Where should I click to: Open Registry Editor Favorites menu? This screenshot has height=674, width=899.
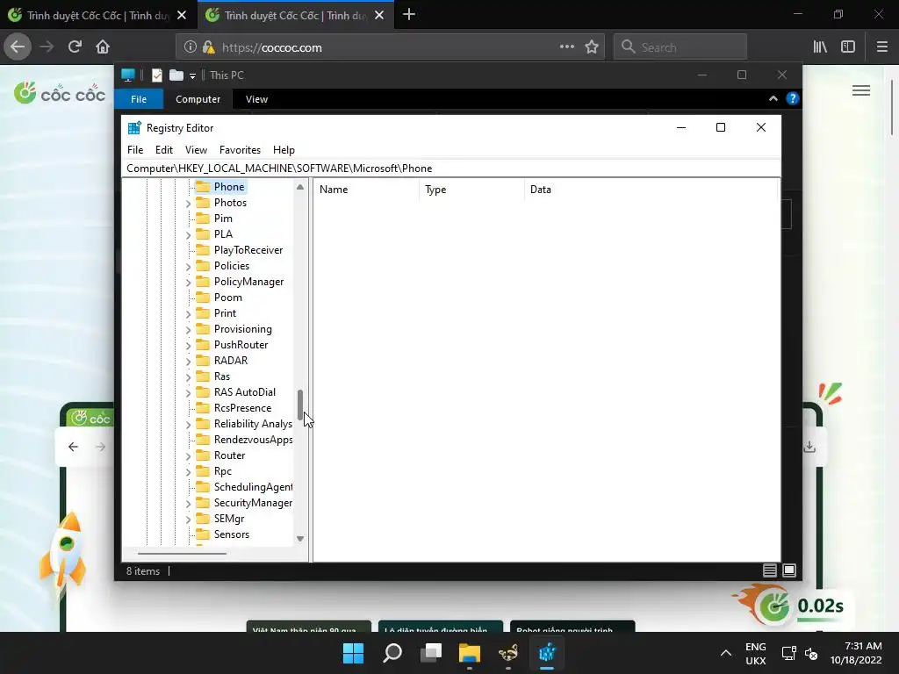240,149
